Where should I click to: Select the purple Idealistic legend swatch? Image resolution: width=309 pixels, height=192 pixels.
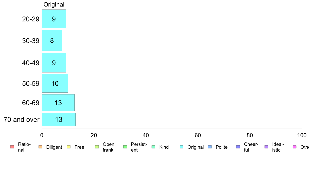(x=266, y=147)
